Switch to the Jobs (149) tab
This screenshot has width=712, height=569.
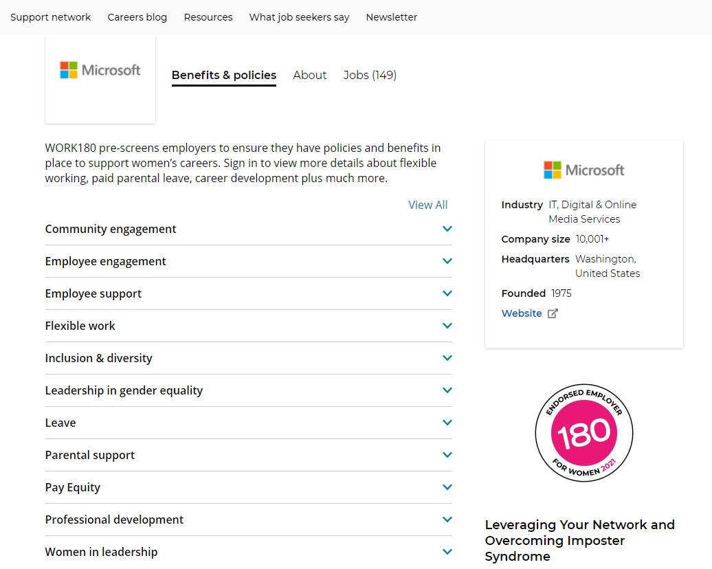[370, 75]
